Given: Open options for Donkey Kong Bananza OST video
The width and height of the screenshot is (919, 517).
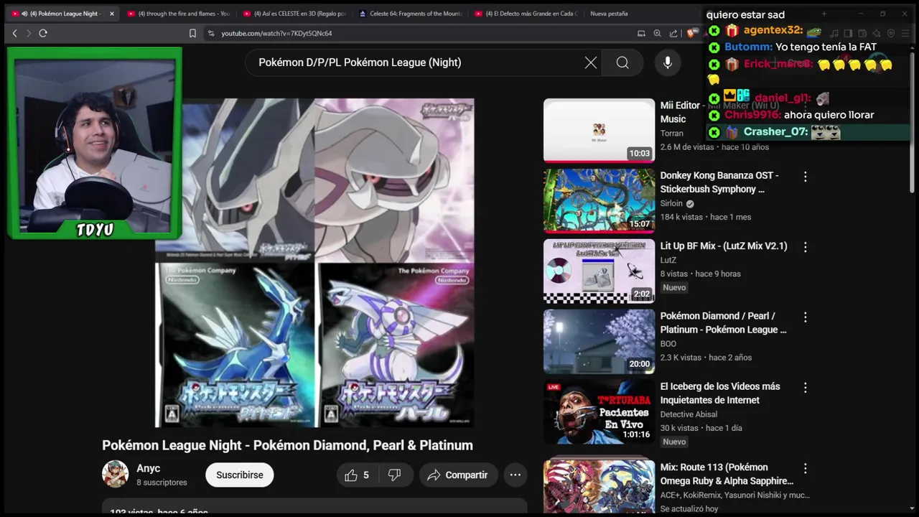Looking at the screenshot, I should click(805, 176).
